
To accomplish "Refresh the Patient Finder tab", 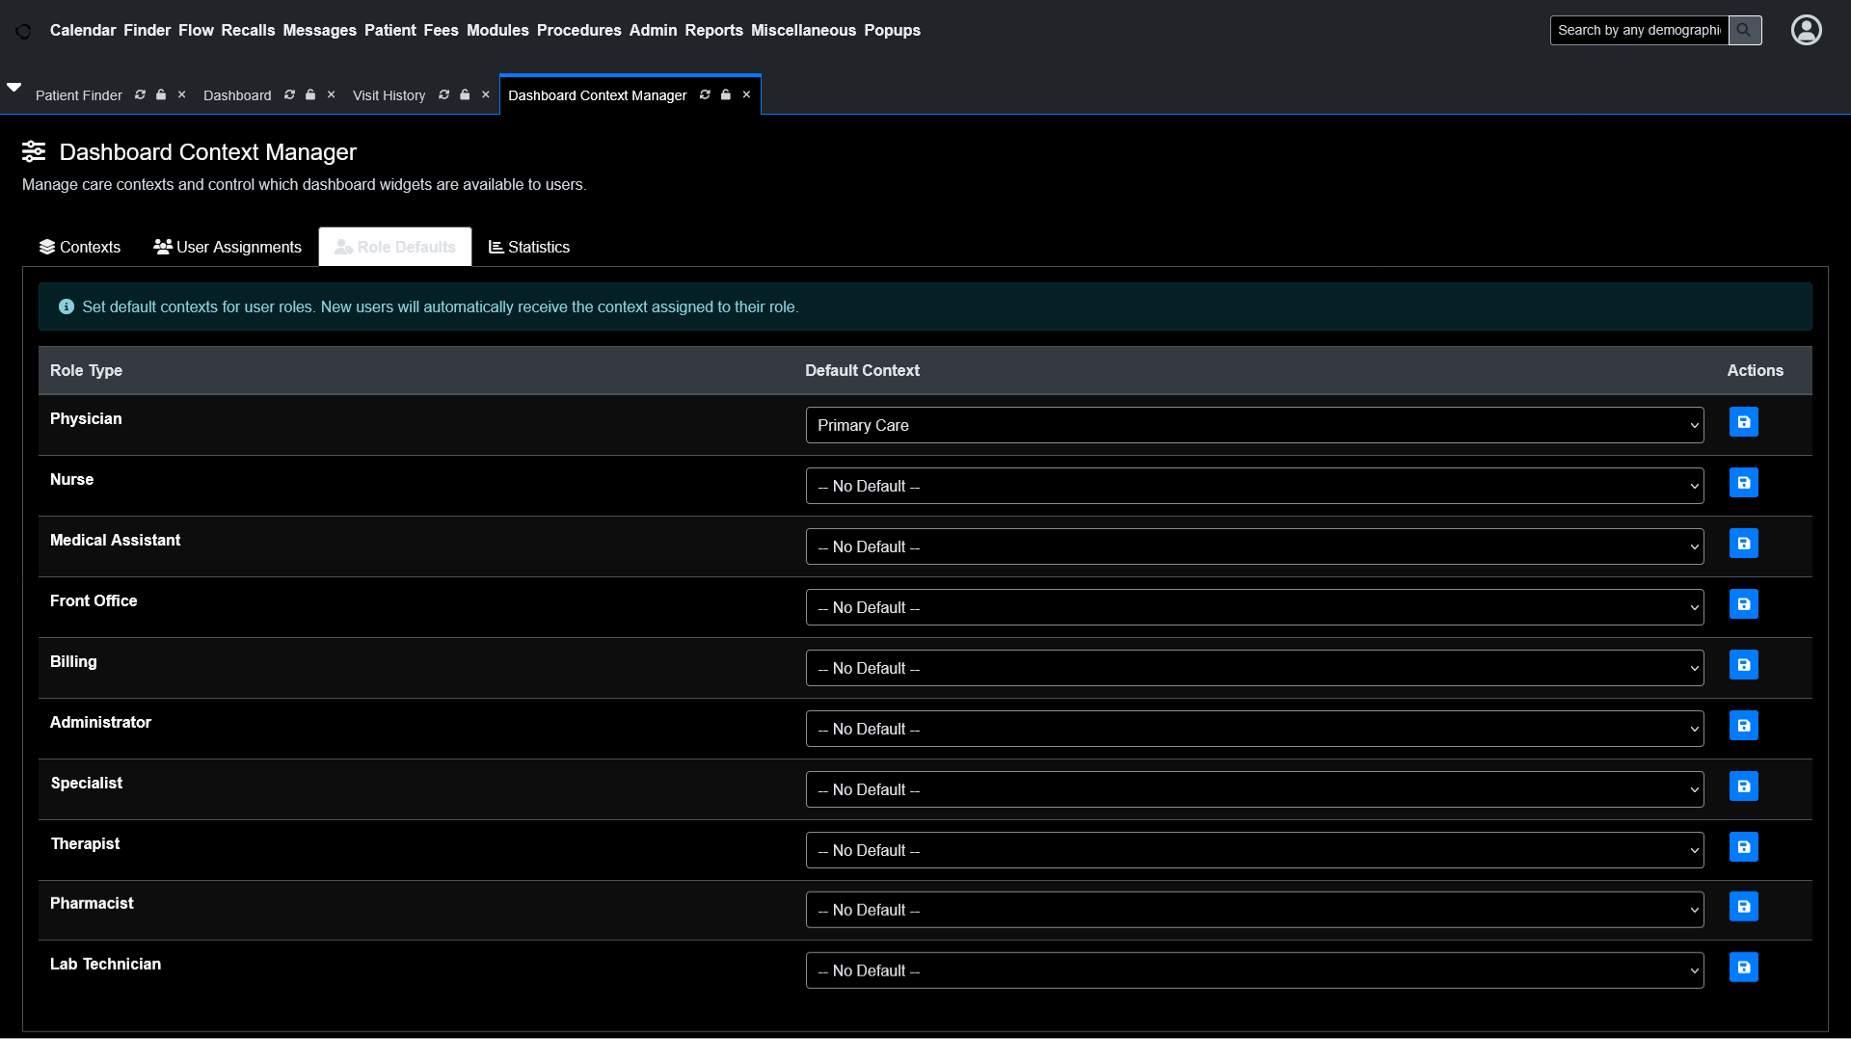I will pyautogui.click(x=140, y=94).
